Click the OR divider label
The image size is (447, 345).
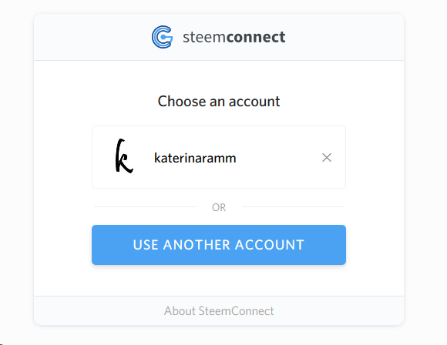[x=219, y=207]
